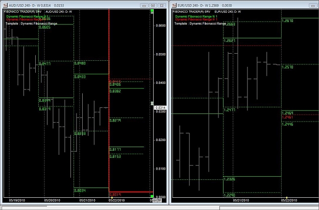Click the 1.2290 level label in EUR/USD
Image resolution: width=319 pixels, height=210 pixels.
tap(230, 195)
